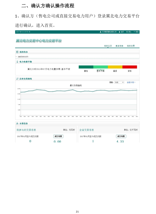Click the 交易信息 panel icon
Viewport: 156px width, 214px height.
click(x=17, y=123)
